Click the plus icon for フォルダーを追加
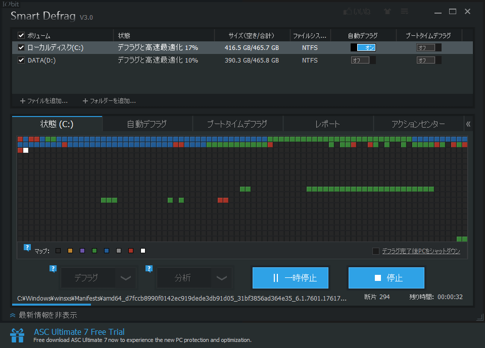The image size is (485, 348). coord(85,101)
